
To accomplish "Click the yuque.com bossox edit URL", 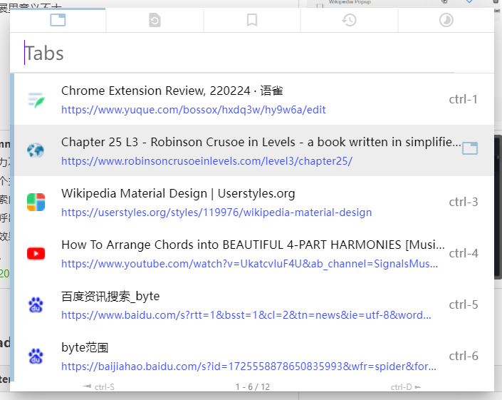I will pyautogui.click(x=194, y=110).
